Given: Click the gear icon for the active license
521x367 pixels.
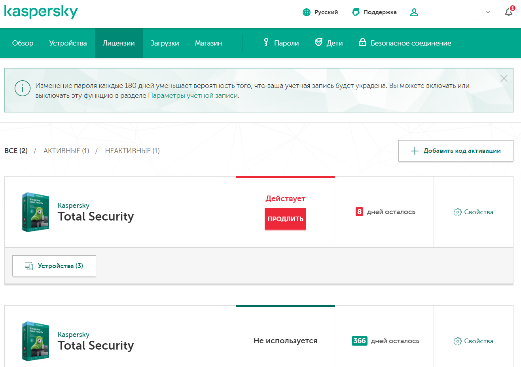Looking at the screenshot, I should point(458,212).
